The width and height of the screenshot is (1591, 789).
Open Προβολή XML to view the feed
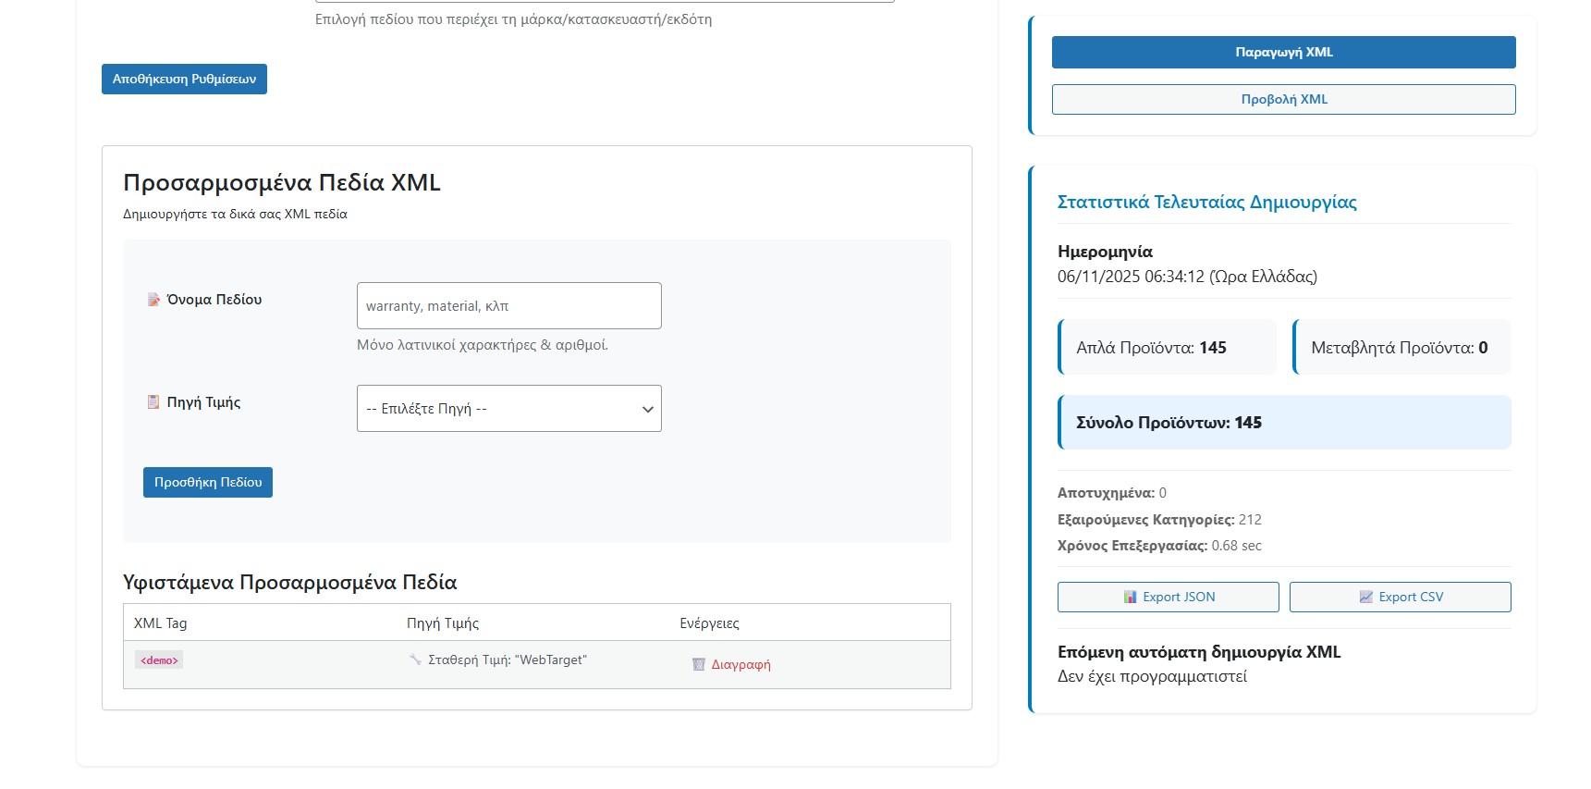tap(1283, 100)
